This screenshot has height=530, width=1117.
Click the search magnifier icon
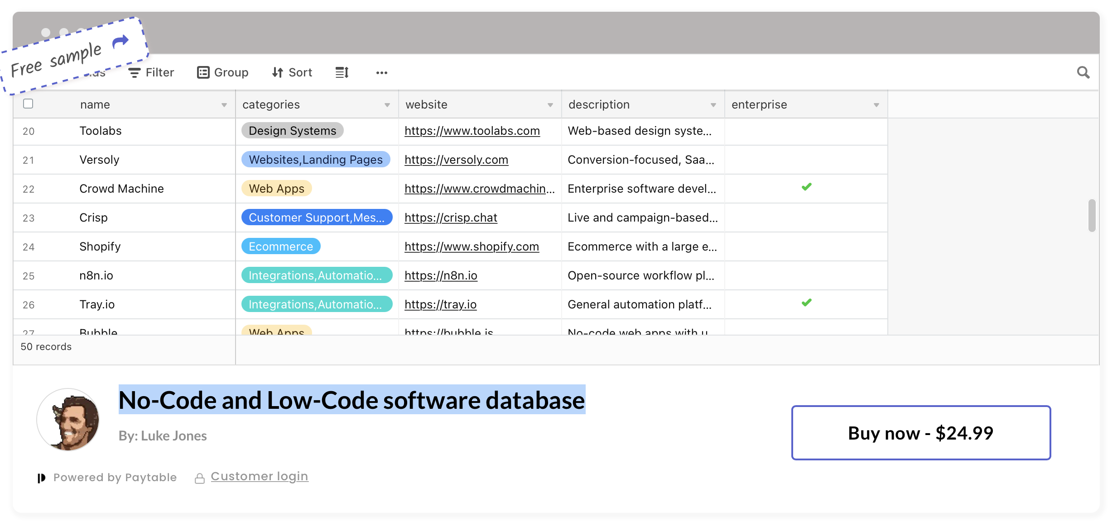(x=1083, y=72)
